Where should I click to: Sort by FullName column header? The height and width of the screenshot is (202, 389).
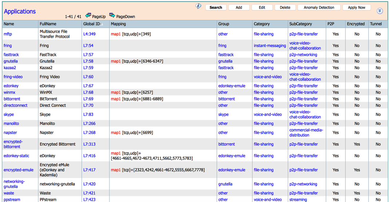click(48, 24)
